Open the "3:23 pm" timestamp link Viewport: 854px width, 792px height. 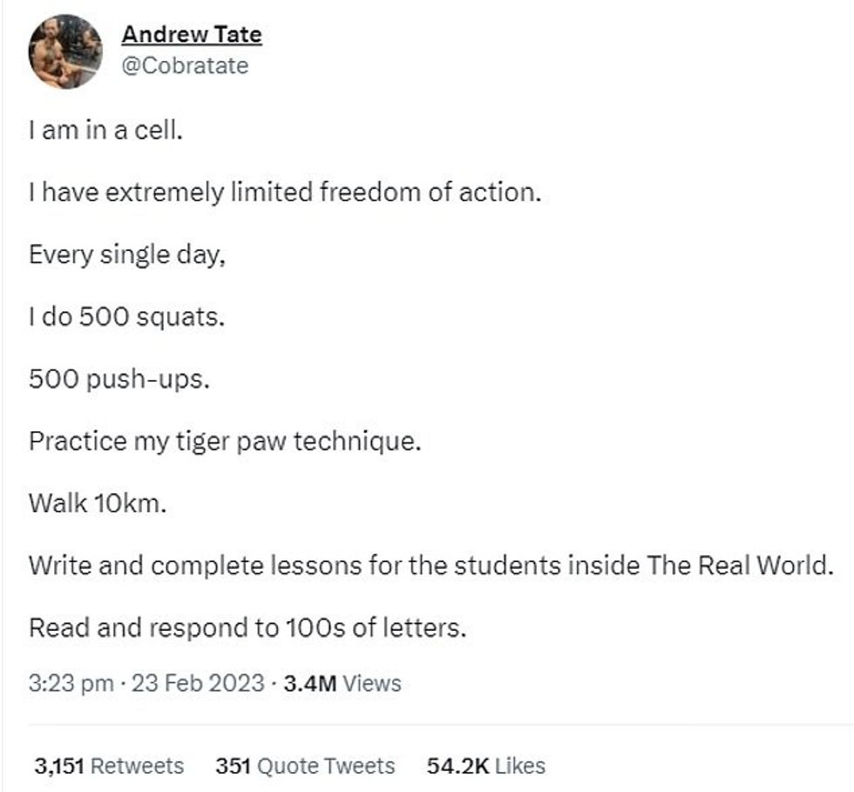tap(71, 683)
